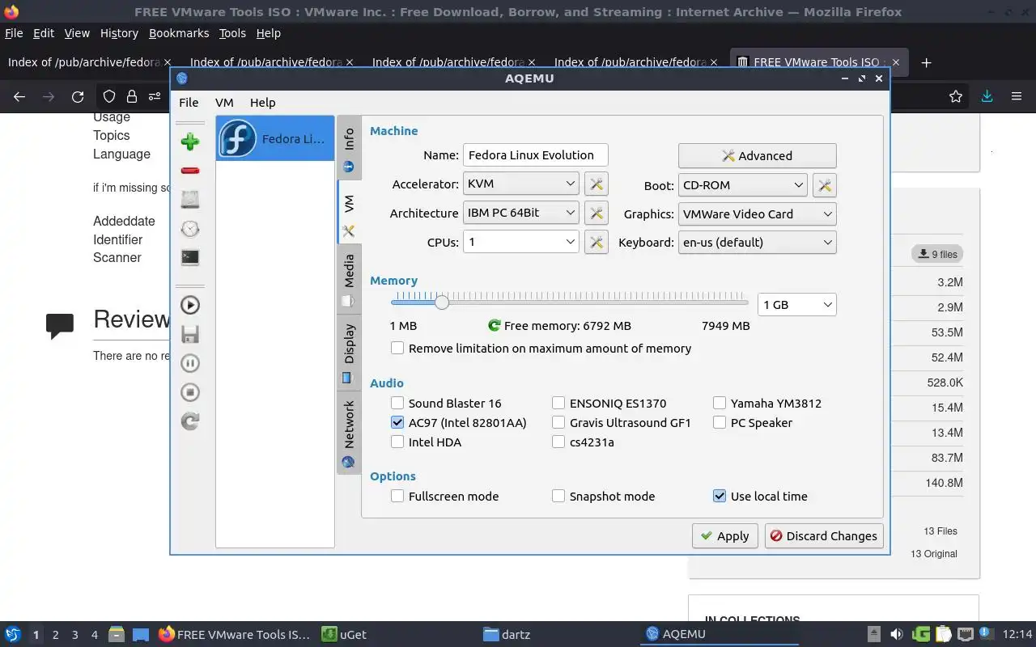Open CPUs settings wrench icon
The image size is (1036, 647).
tap(597, 242)
